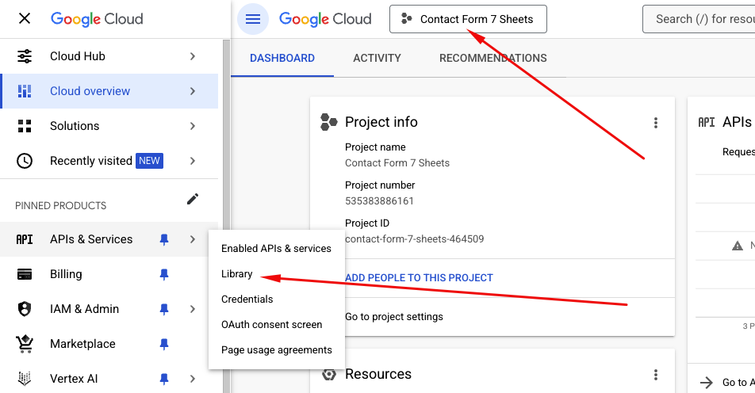Open Solutions menu item
This screenshot has width=755, height=393.
point(109,126)
